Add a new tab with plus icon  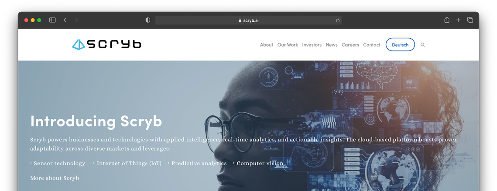[458, 20]
